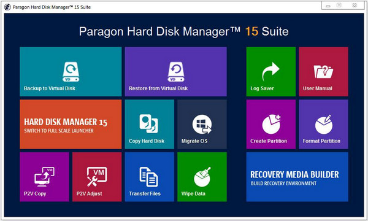
Task: Start the Copy Hard Disk wizard
Action: click(150, 124)
